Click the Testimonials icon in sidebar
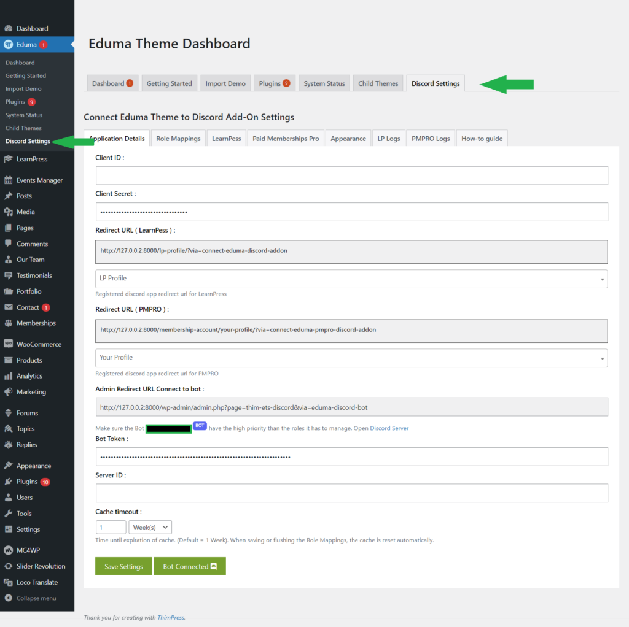The height and width of the screenshot is (627, 629). pos(9,275)
